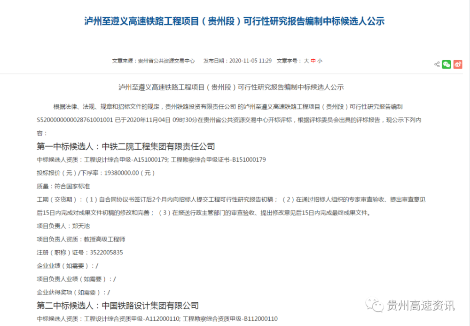Select the bid price 19380000.00（元）
The image size is (470, 326).
coord(130,173)
